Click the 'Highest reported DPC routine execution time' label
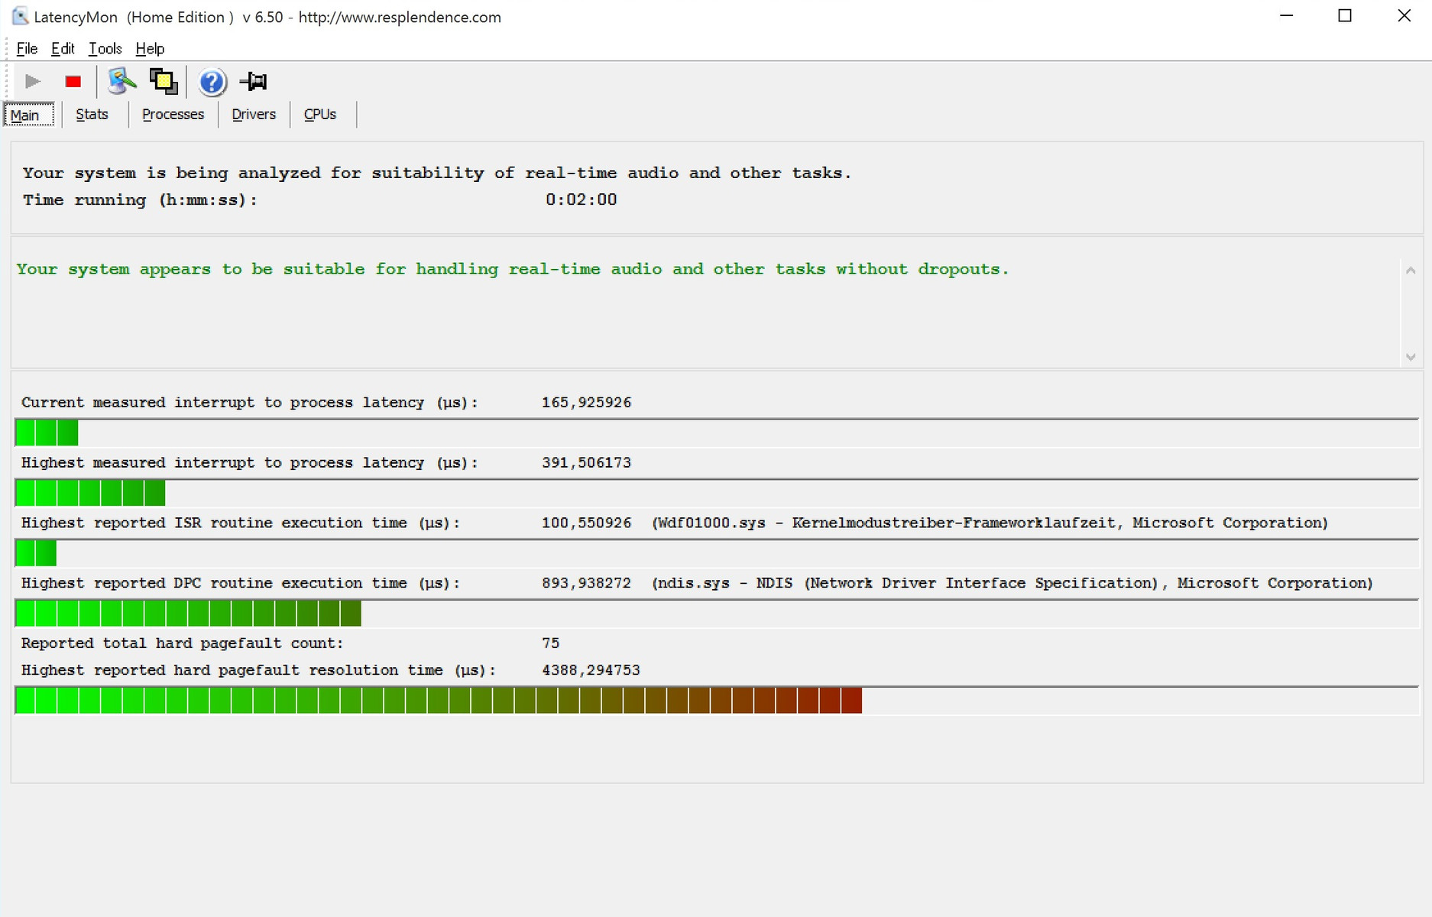 tap(241, 584)
